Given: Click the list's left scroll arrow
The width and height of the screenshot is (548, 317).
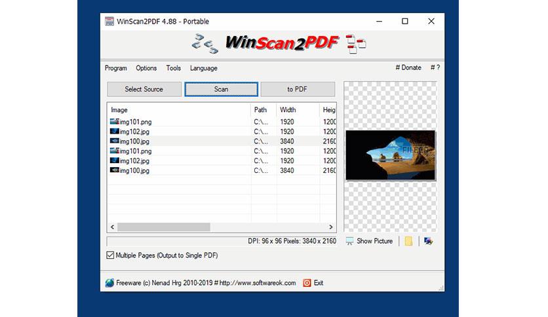Looking at the screenshot, I should tap(113, 227).
